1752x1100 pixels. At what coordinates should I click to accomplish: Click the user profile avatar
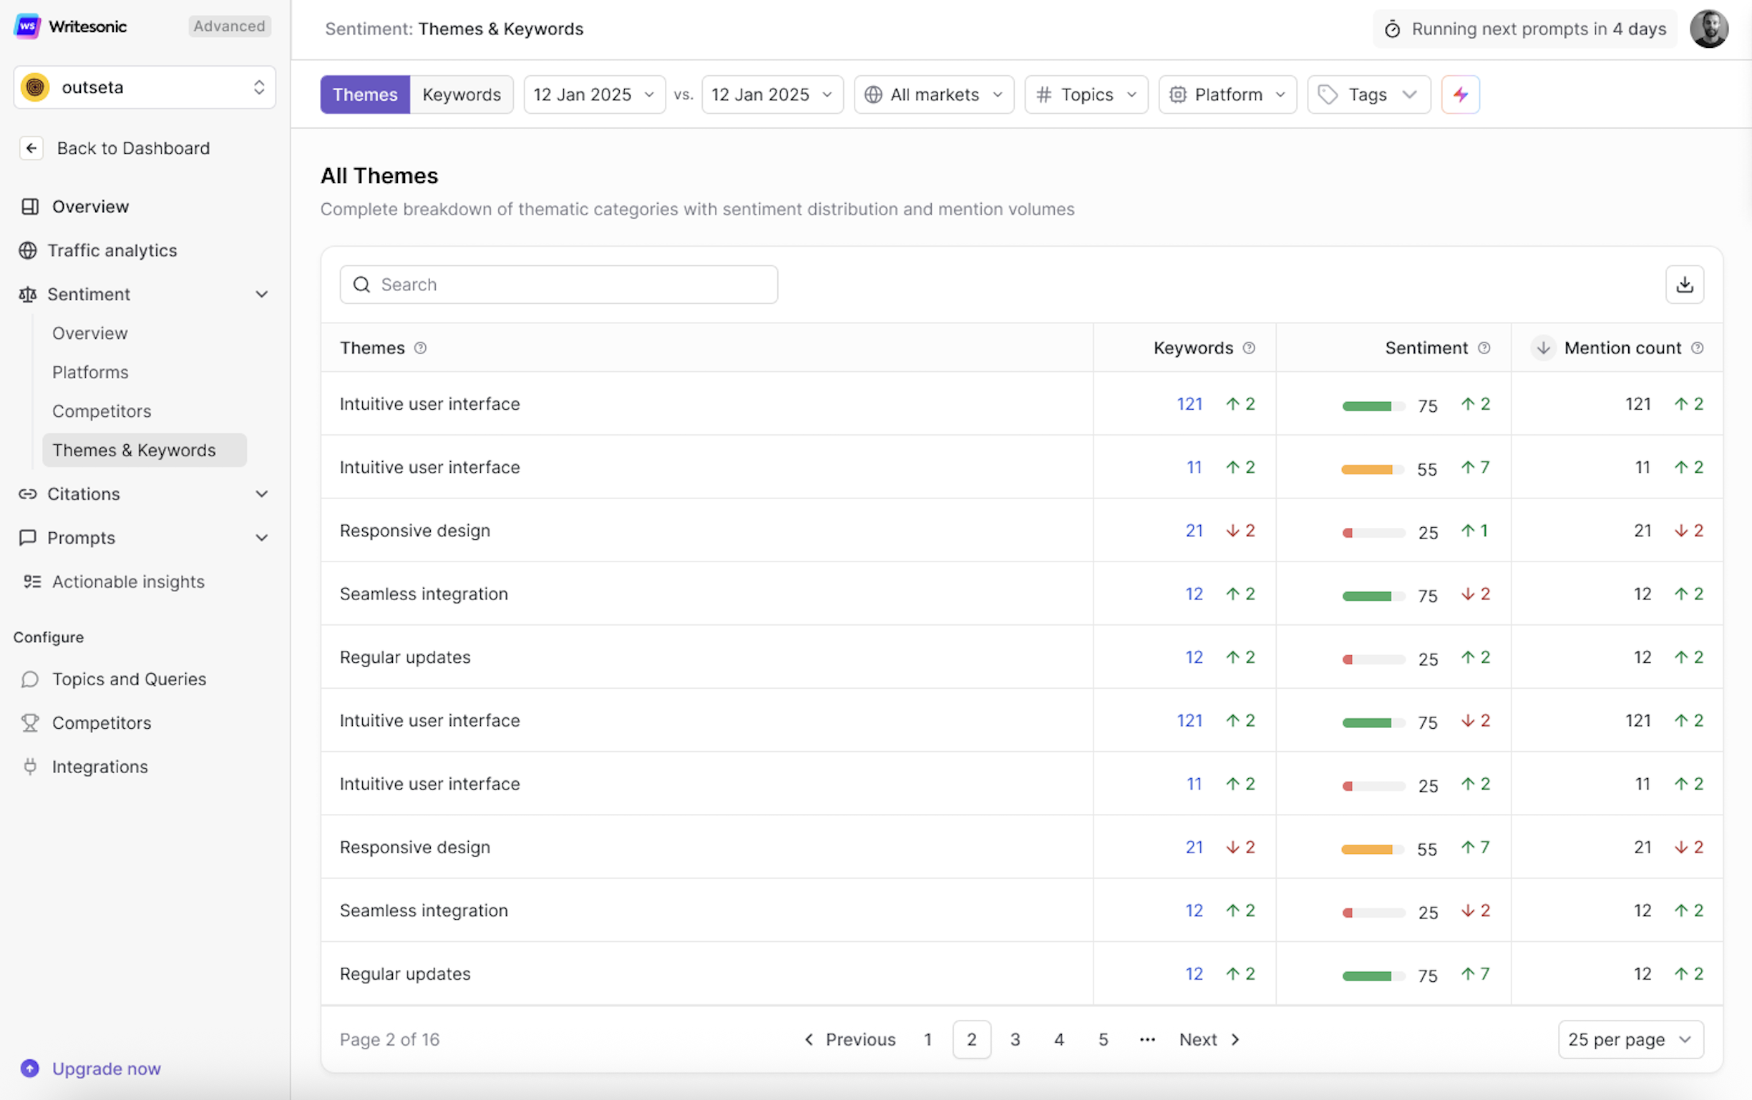pos(1708,29)
